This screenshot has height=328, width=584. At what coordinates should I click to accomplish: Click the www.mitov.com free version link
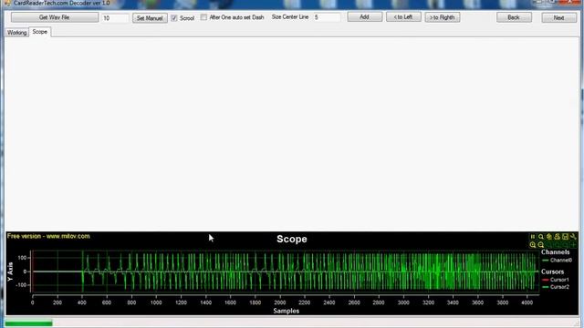(x=48, y=236)
